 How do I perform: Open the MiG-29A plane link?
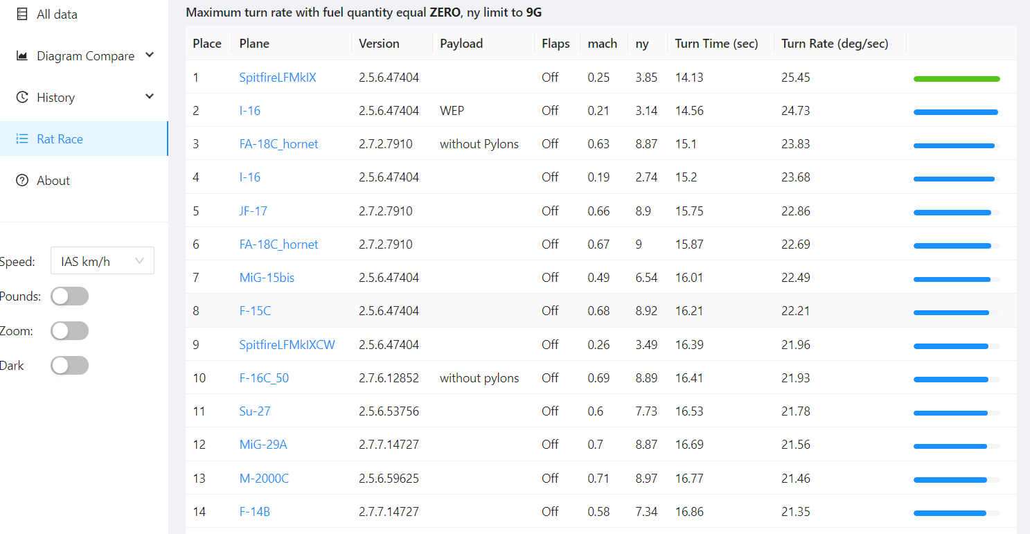coord(263,445)
